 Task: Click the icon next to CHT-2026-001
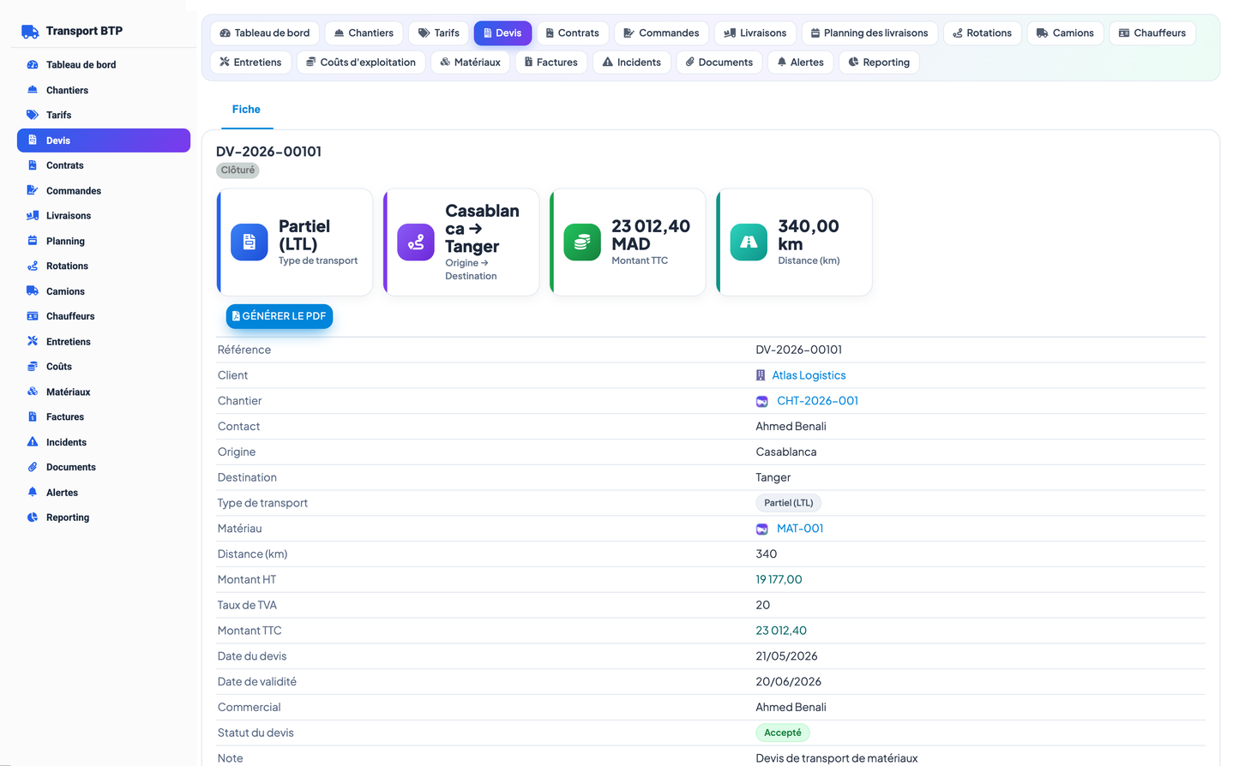coord(762,401)
